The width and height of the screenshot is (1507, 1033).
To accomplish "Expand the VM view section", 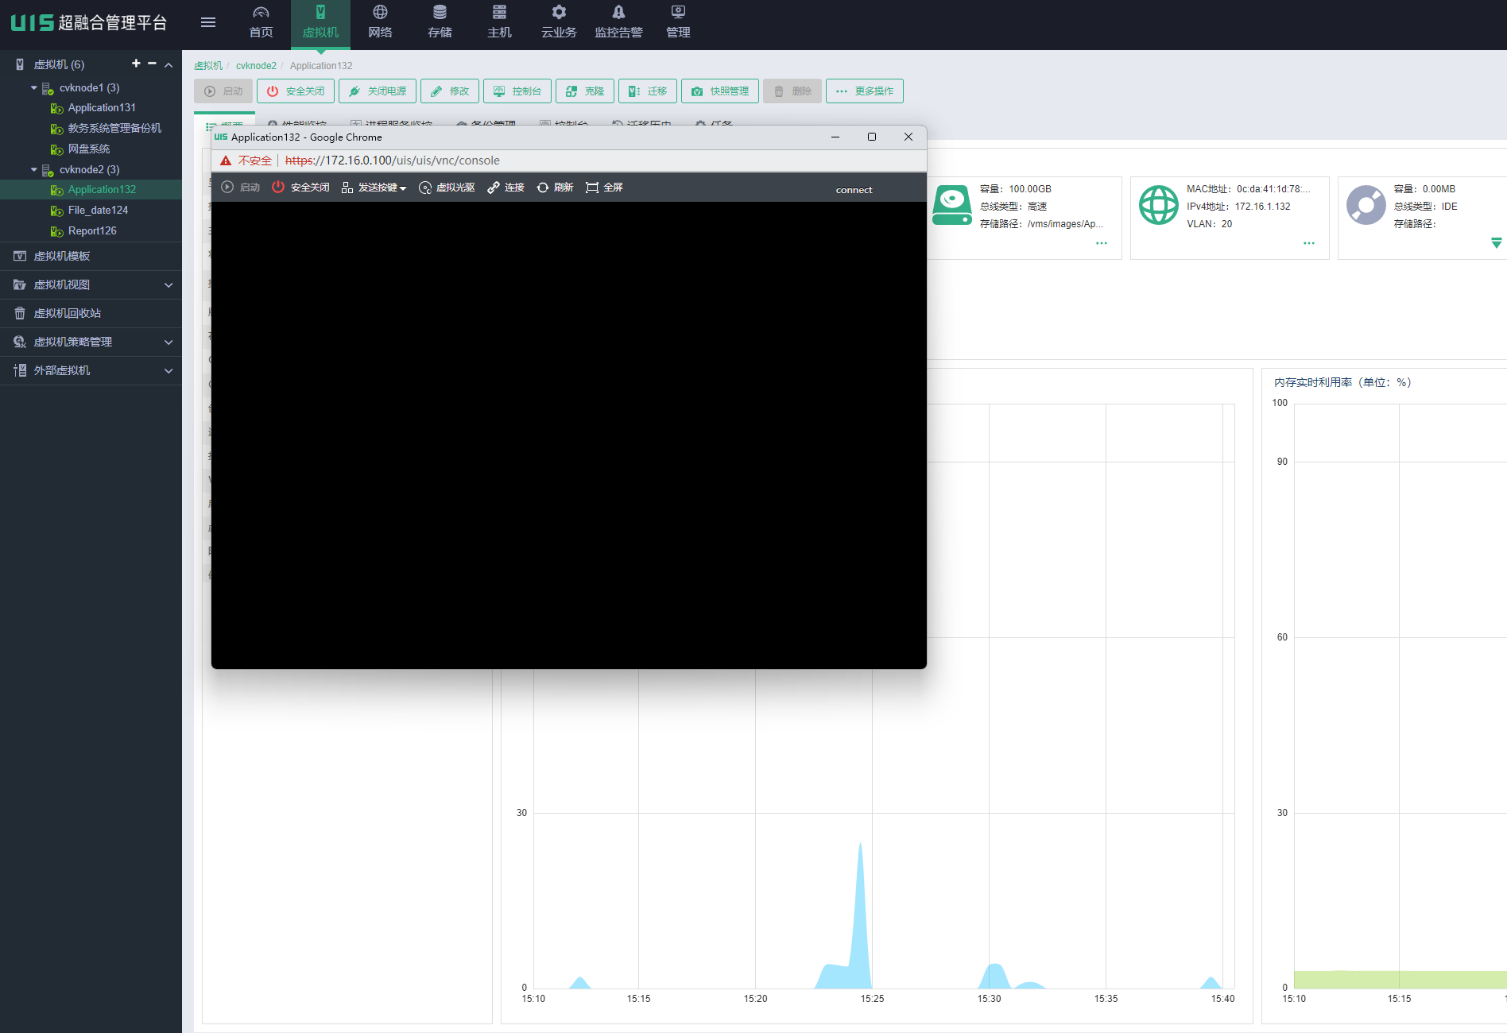I will tap(168, 285).
